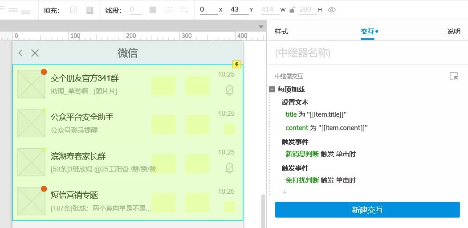
Task: Click the 新建交互 button
Action: click(x=367, y=210)
